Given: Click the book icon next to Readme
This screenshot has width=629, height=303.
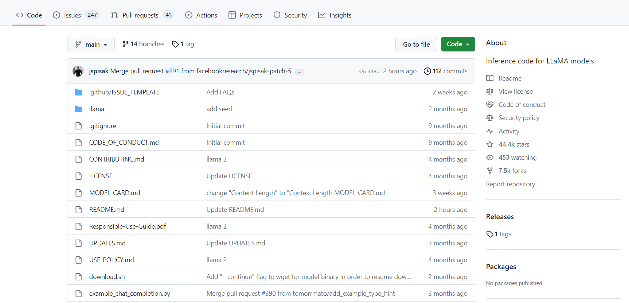Looking at the screenshot, I should [490, 78].
